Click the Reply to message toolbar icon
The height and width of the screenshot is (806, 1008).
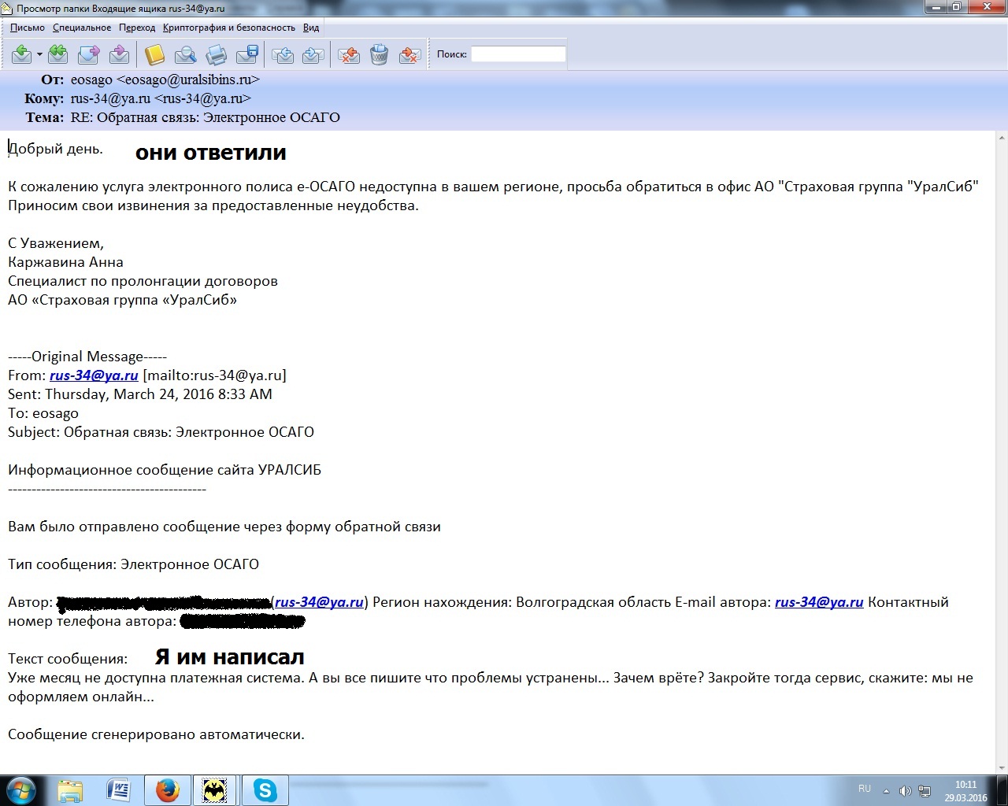[22, 54]
